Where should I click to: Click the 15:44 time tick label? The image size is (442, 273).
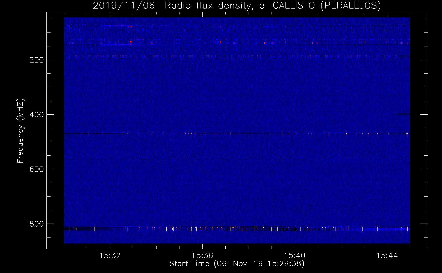coord(387,256)
